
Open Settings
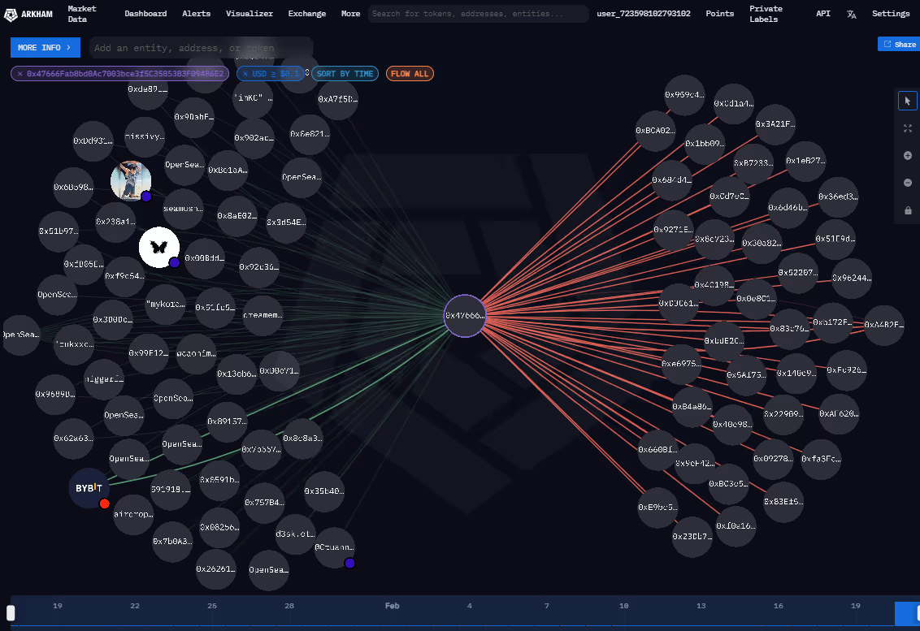point(891,14)
